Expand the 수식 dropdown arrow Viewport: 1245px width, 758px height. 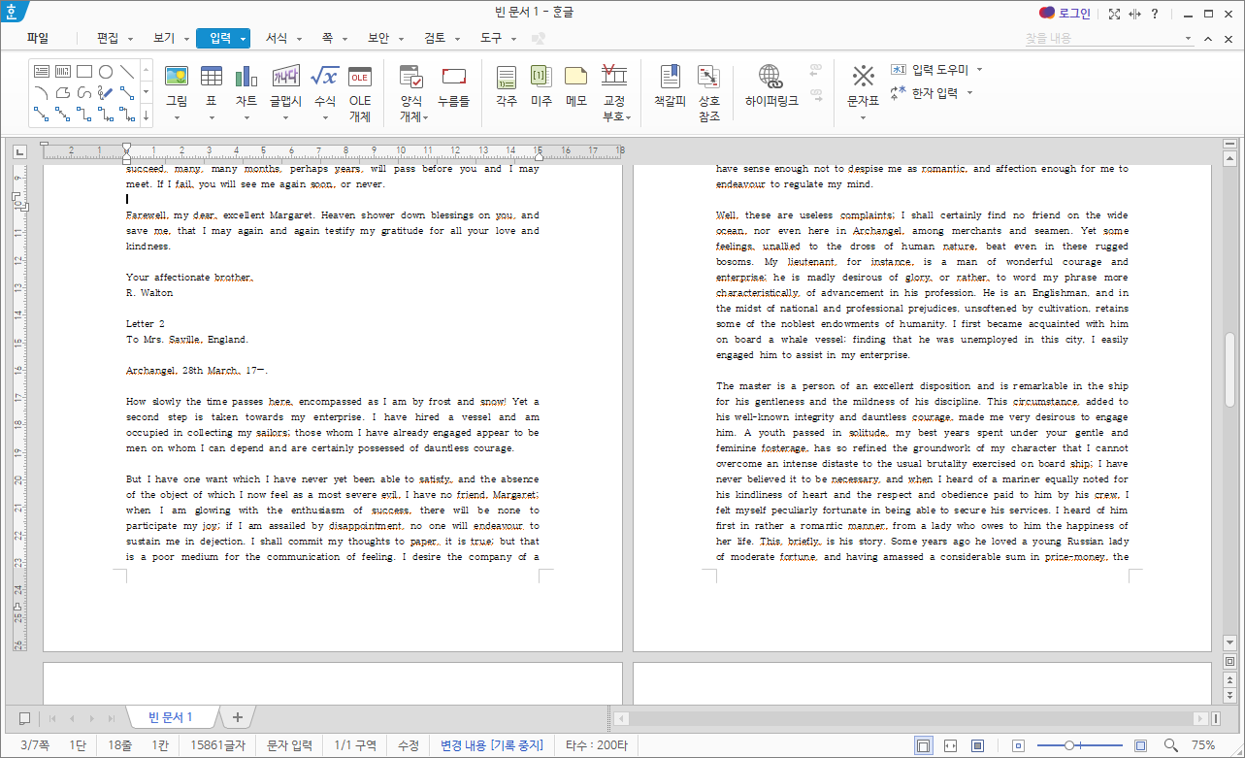324,117
